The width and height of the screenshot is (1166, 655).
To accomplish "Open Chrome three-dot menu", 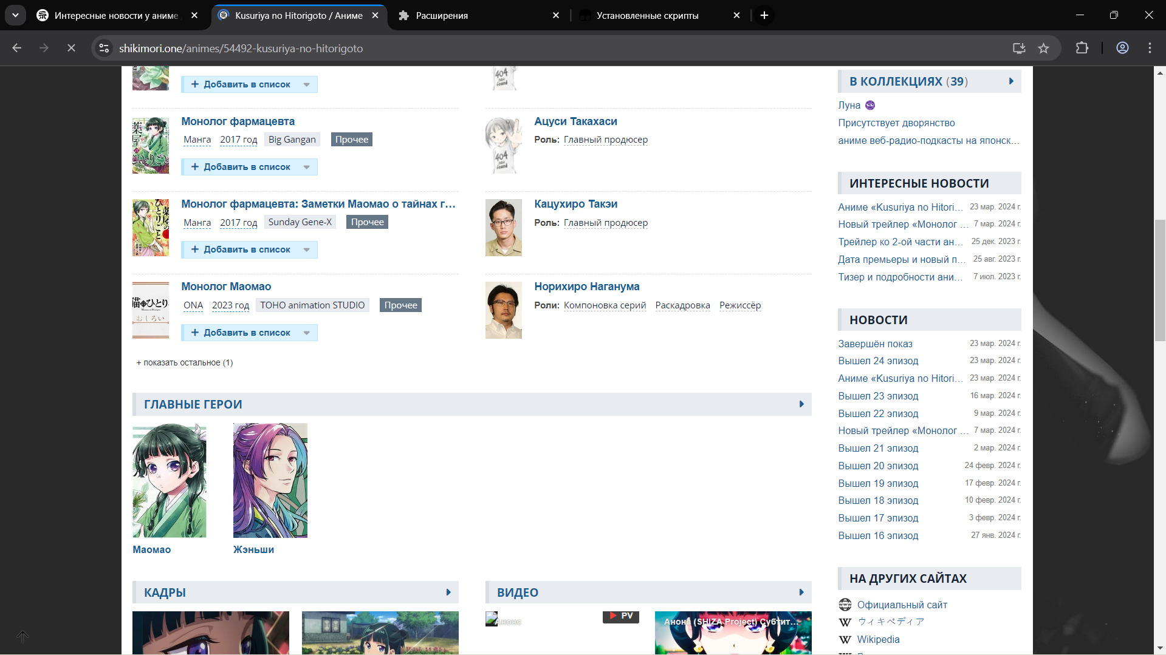I will (1149, 48).
